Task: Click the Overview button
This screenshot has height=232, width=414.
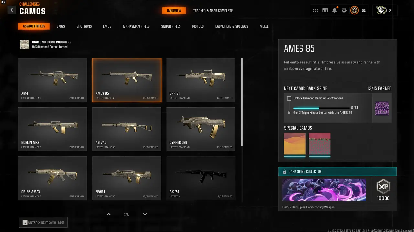Action: (174, 11)
